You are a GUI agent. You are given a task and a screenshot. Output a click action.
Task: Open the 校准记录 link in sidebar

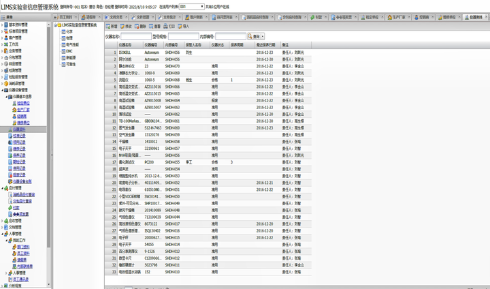(19, 136)
